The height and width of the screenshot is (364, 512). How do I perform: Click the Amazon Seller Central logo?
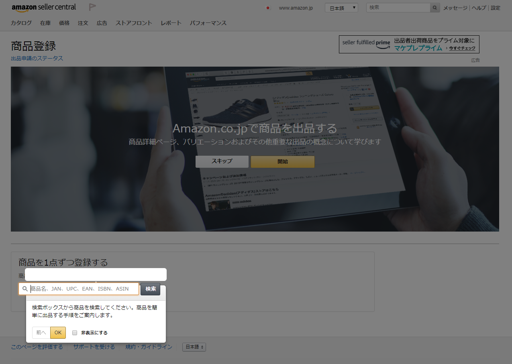click(44, 7)
